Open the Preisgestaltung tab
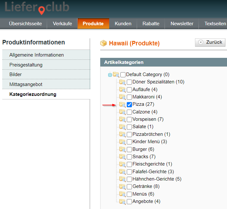227x209 pixels. [46, 65]
